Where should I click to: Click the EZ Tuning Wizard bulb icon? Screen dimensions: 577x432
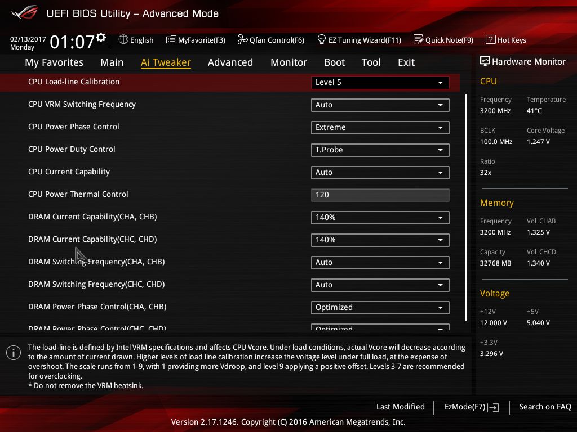click(x=322, y=39)
